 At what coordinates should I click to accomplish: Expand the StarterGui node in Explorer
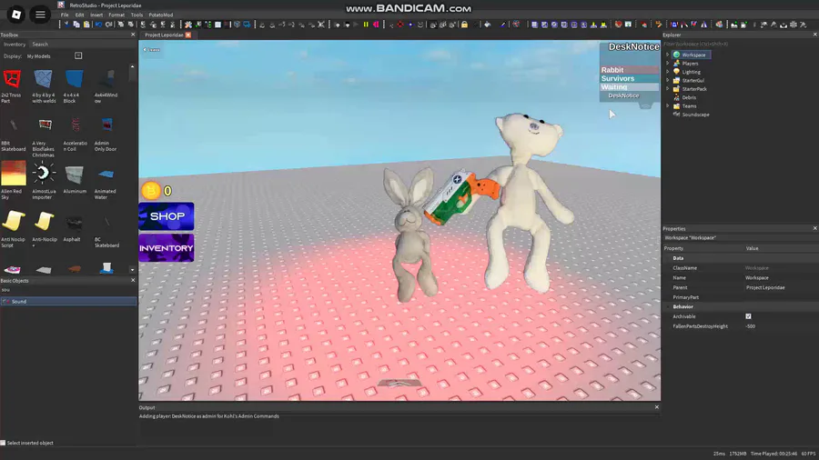point(668,80)
